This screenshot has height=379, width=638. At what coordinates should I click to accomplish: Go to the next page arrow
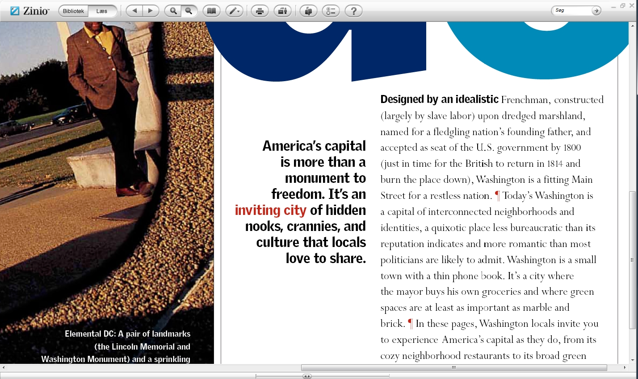click(151, 11)
